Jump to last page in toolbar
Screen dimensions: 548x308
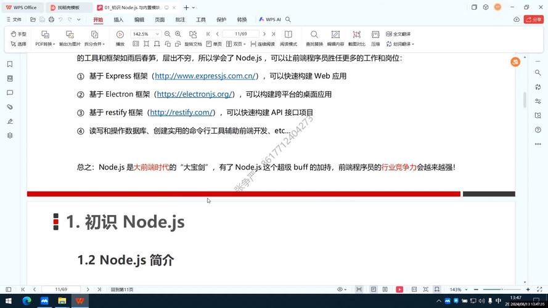[x=273, y=34]
